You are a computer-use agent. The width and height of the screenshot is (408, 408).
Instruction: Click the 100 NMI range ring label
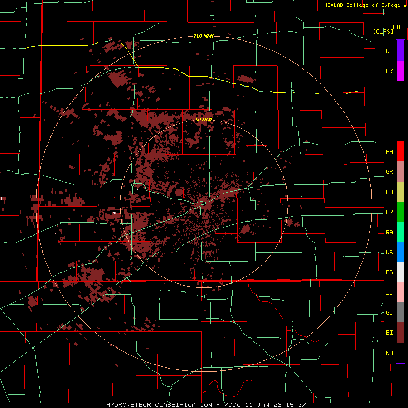(x=204, y=36)
